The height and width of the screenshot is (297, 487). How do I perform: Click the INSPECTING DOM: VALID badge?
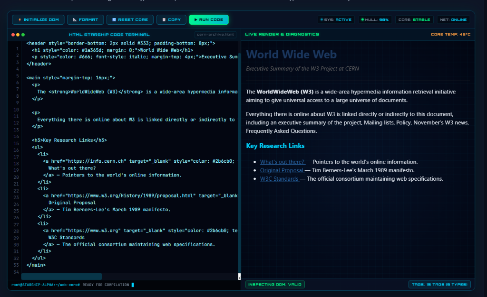click(x=275, y=284)
